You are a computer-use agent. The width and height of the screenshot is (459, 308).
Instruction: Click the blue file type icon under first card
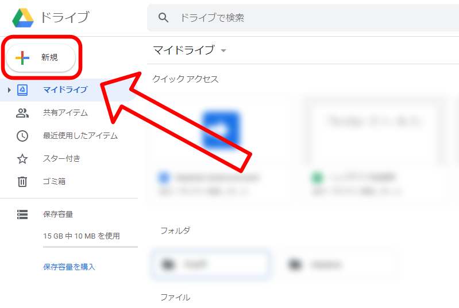point(164,177)
